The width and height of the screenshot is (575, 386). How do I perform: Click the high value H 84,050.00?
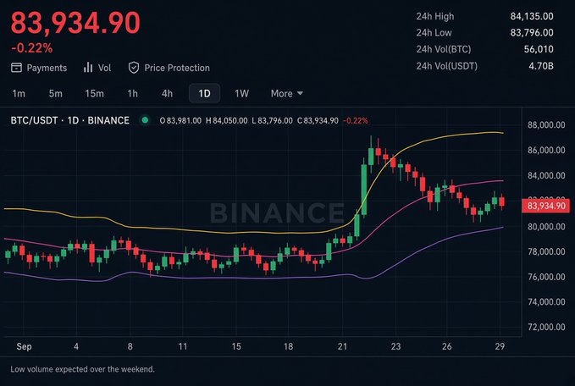pos(226,120)
